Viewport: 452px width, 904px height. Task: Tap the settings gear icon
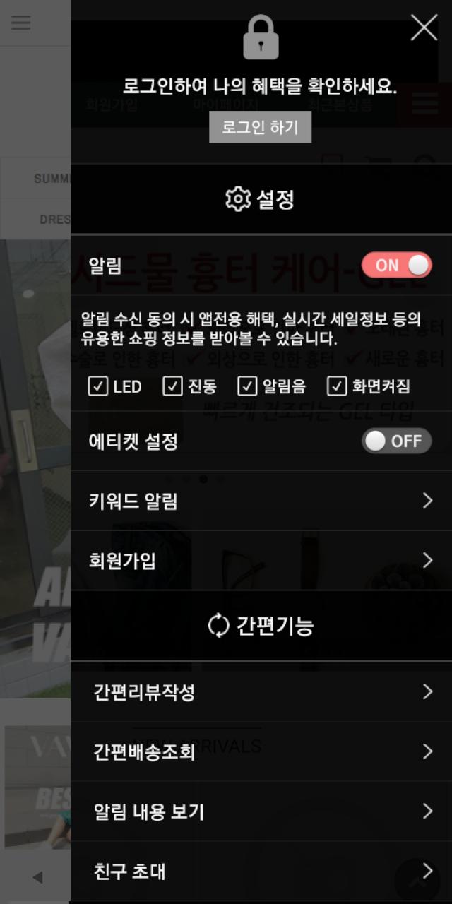click(x=238, y=199)
